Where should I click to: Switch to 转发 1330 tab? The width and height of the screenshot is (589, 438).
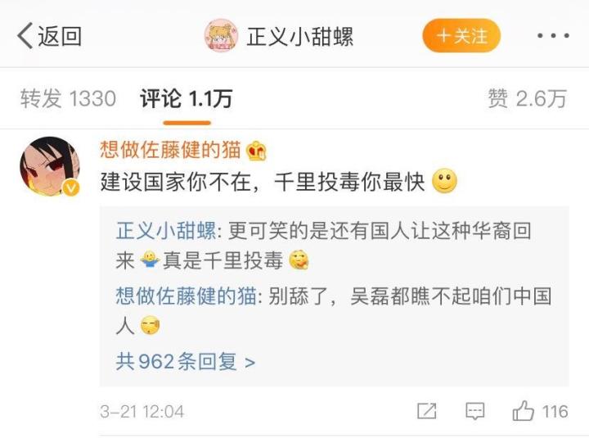pos(68,98)
